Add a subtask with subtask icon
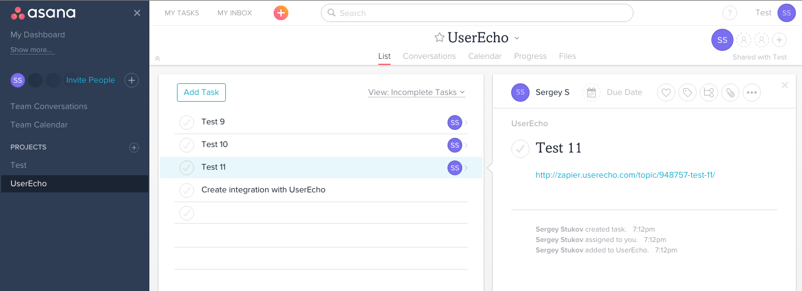Image resolution: width=802 pixels, height=291 pixels. 709,93
